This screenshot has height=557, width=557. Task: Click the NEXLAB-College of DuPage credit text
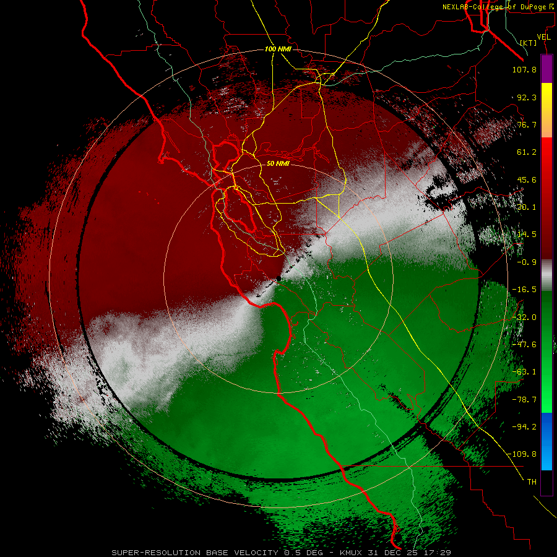click(499, 7)
